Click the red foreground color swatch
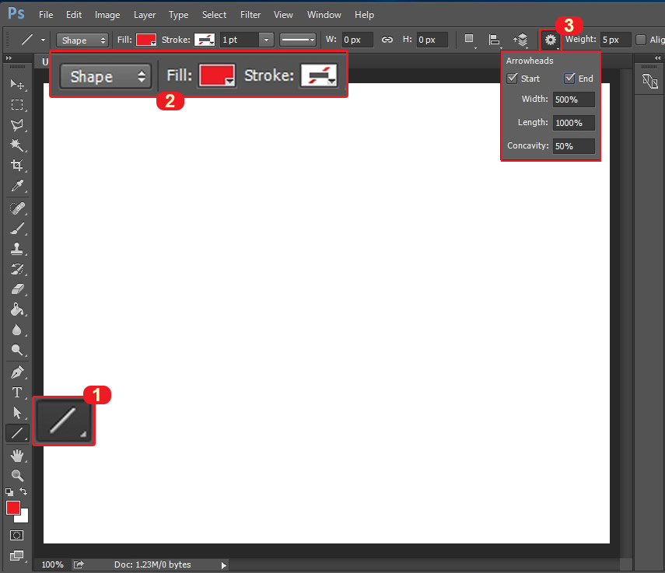Viewport: 665px width, 573px height. (12, 508)
